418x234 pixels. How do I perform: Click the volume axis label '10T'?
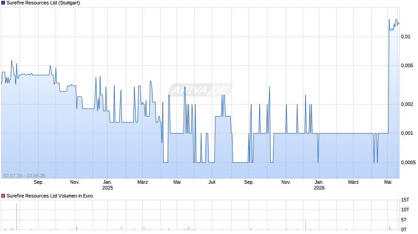[405, 210]
